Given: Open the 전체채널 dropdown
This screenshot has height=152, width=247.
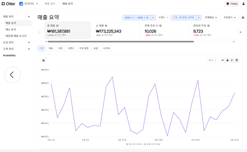Looking at the screenshot, I should [211, 18].
